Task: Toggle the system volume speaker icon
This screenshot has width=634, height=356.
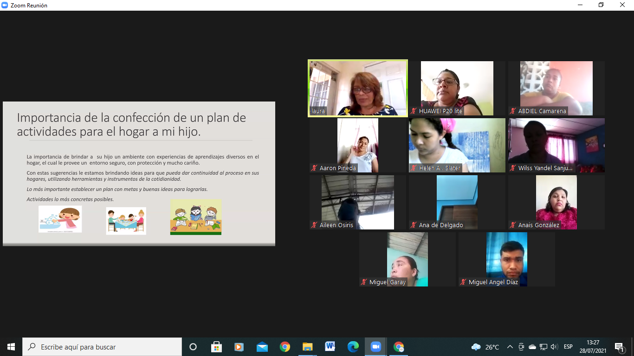Action: [x=554, y=347]
